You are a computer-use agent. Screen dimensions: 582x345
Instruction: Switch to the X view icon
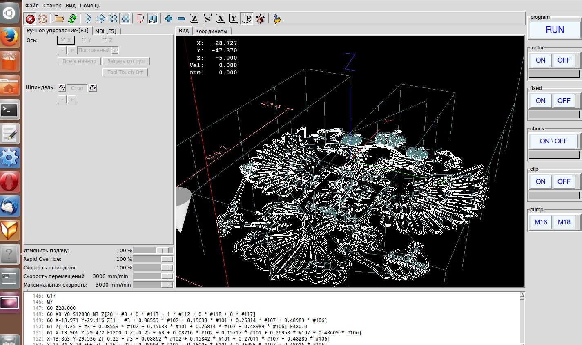click(221, 19)
